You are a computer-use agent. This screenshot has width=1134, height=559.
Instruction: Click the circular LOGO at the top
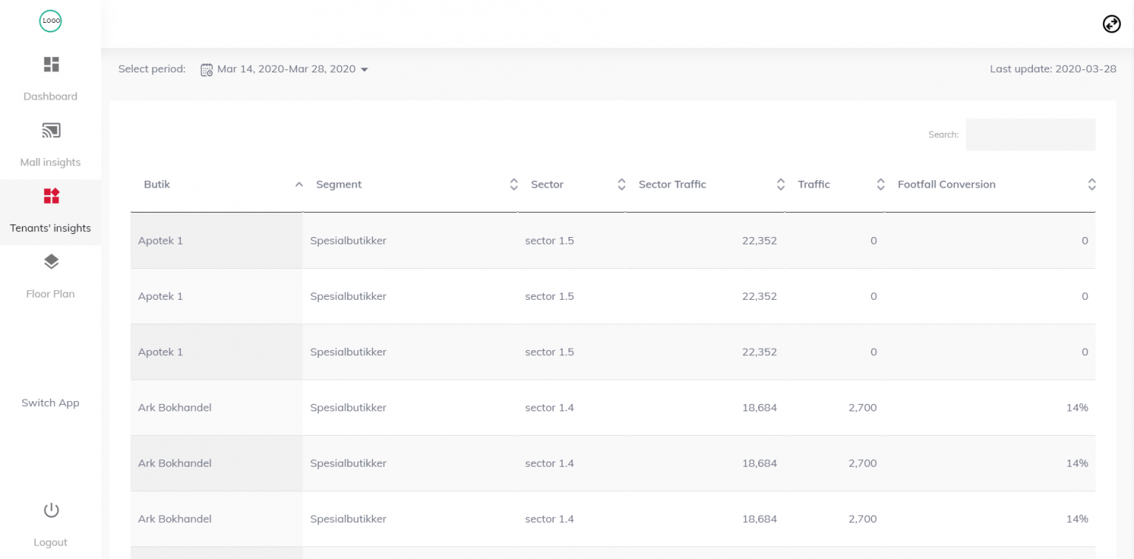pos(50,21)
